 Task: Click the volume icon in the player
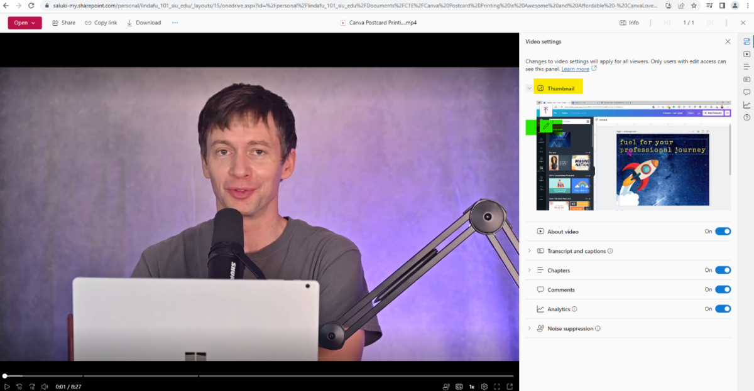click(x=44, y=386)
